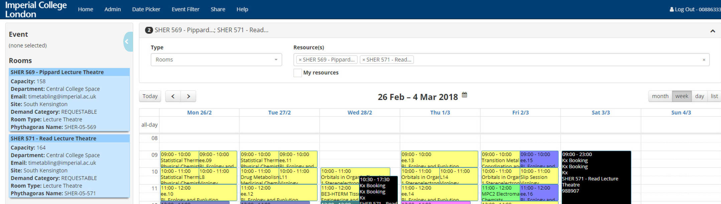721x204 pixels.
Task: Go to previous week arrow
Action: [173, 96]
